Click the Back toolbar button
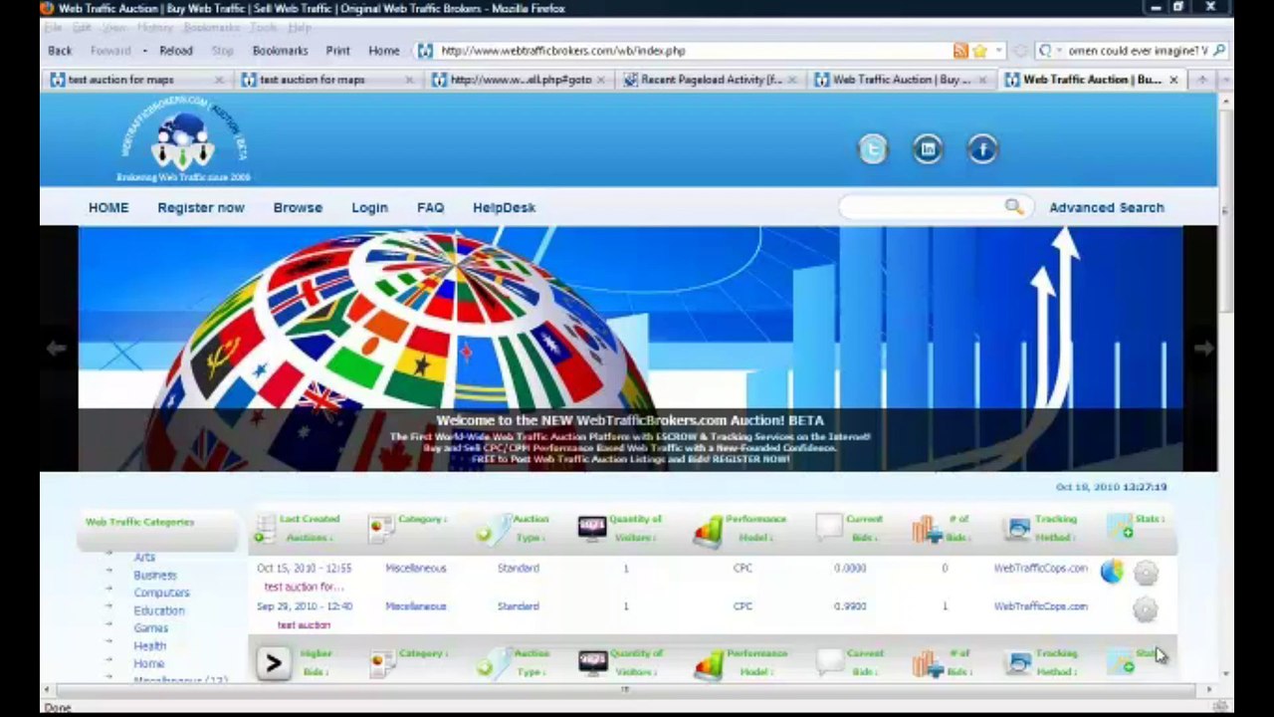The image size is (1274, 717). 60,51
